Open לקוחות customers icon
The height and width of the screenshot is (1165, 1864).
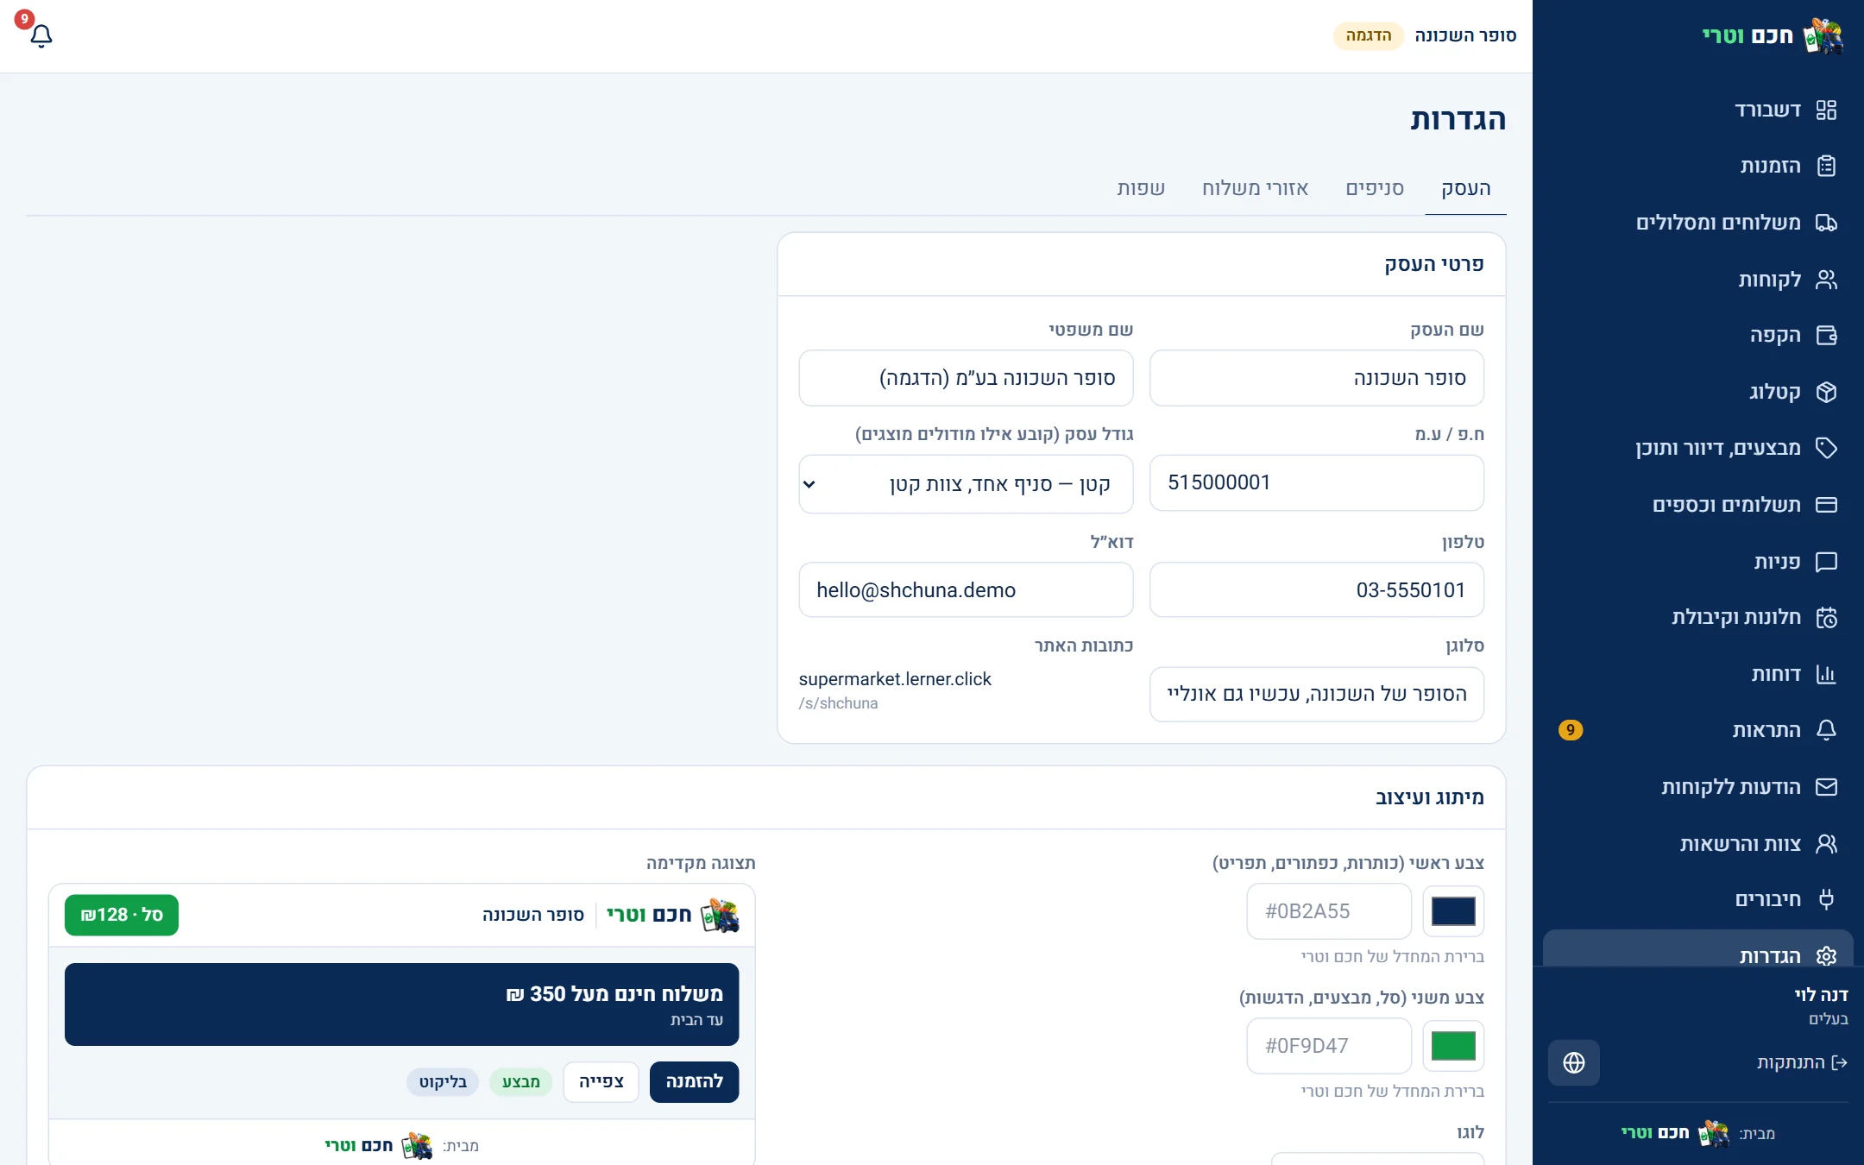pos(1826,279)
